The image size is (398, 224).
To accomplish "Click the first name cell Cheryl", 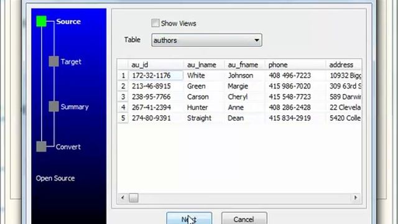I will pyautogui.click(x=244, y=97).
